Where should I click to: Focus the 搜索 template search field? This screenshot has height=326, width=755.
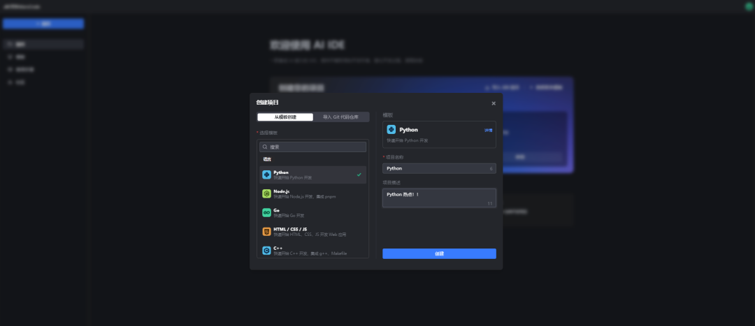coord(313,147)
